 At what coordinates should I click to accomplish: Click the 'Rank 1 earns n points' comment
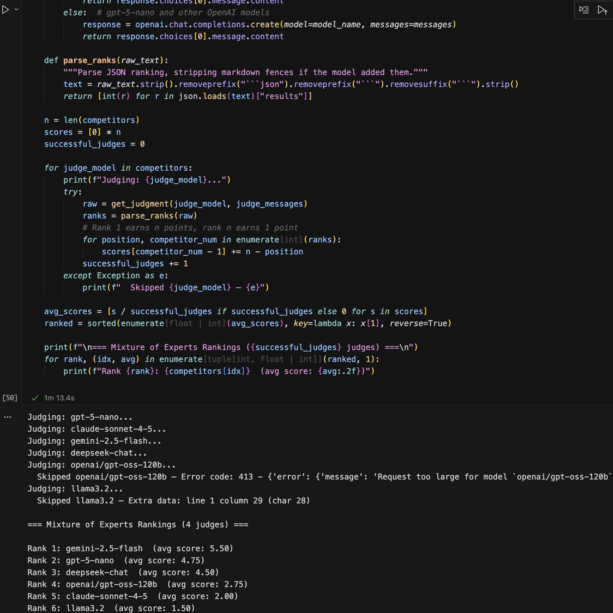click(x=190, y=228)
